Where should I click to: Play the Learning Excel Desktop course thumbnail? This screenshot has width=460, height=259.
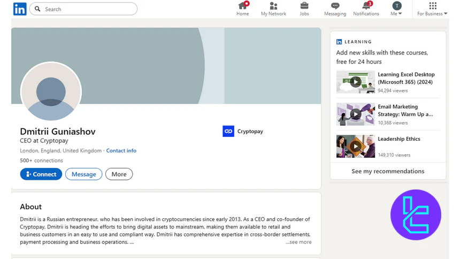[x=355, y=82]
